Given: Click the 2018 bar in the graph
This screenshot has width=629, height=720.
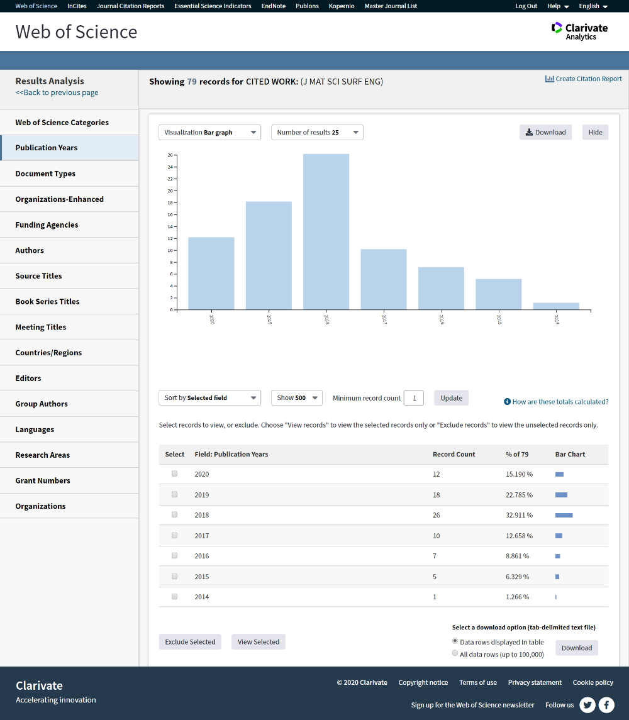Looking at the screenshot, I should click(326, 232).
